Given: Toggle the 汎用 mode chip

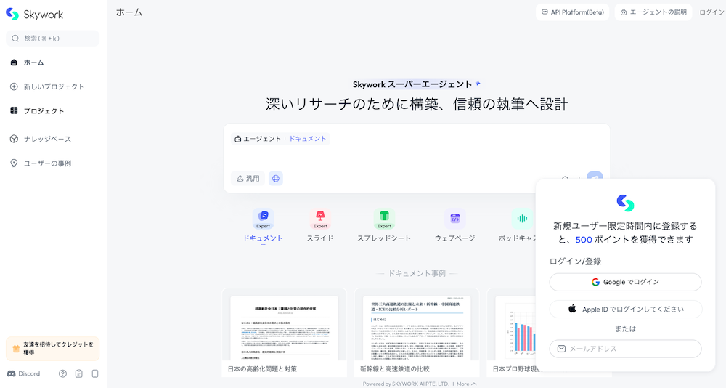Looking at the screenshot, I should pyautogui.click(x=247, y=178).
